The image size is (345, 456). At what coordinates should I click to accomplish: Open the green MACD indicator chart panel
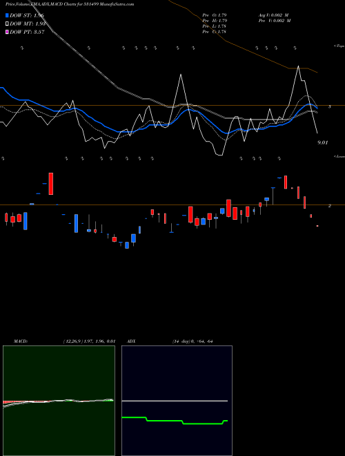59,401
